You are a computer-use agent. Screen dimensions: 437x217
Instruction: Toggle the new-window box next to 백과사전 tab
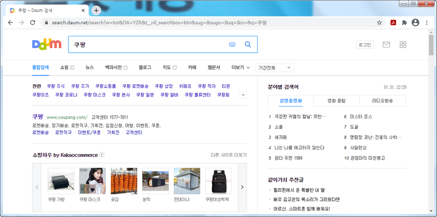126,67
